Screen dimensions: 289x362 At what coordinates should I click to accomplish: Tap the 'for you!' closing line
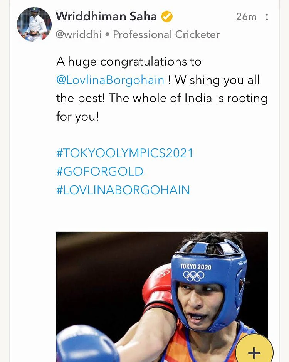coord(78,116)
